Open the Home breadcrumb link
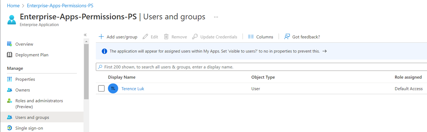 click(13, 6)
